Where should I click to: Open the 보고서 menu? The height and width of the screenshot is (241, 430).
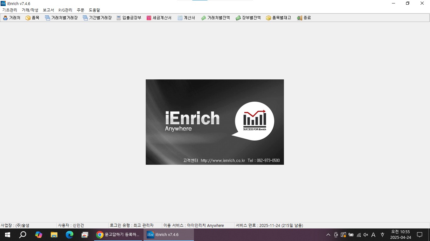48,10
